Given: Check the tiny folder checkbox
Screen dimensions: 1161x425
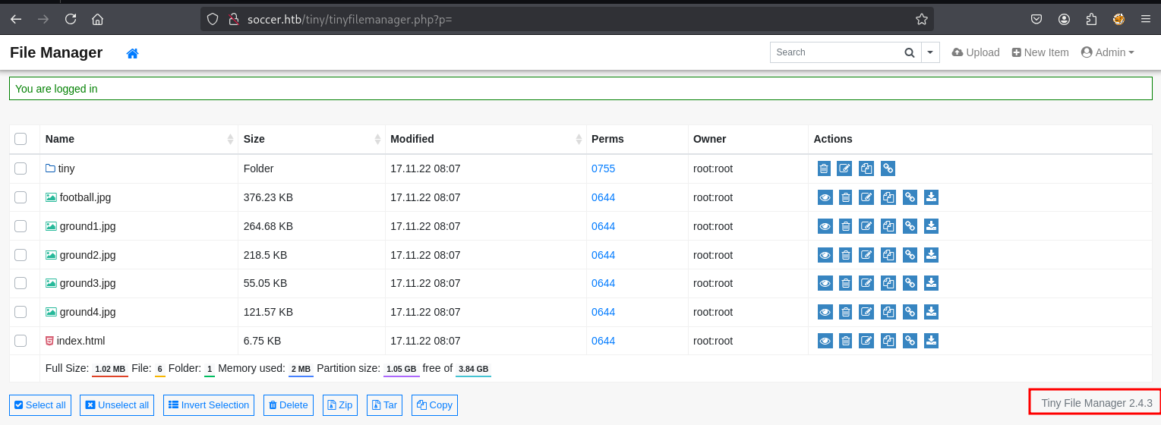Looking at the screenshot, I should coord(21,168).
